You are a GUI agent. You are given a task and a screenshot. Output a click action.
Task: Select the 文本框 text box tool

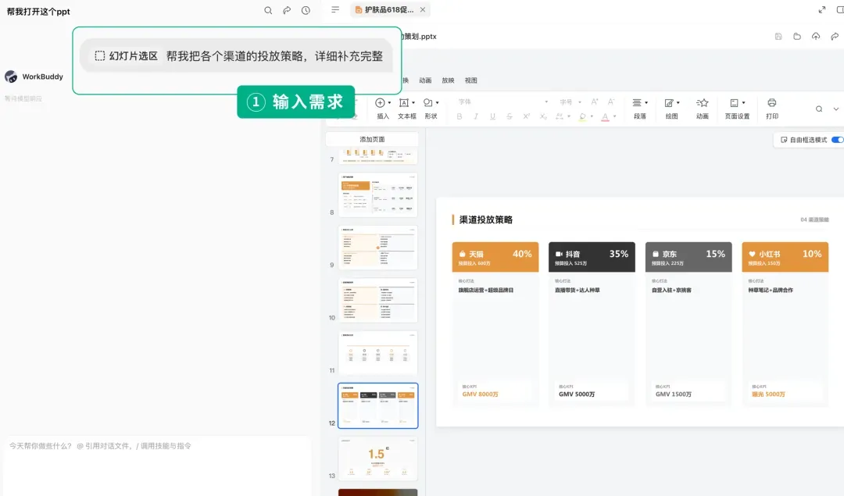(x=404, y=103)
